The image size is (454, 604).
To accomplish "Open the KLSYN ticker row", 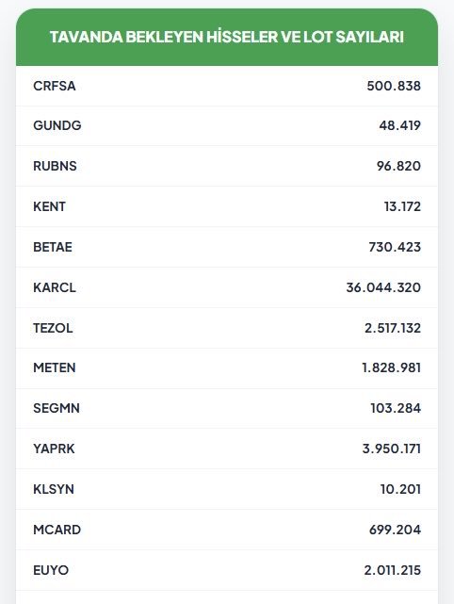I will coord(227,489).
